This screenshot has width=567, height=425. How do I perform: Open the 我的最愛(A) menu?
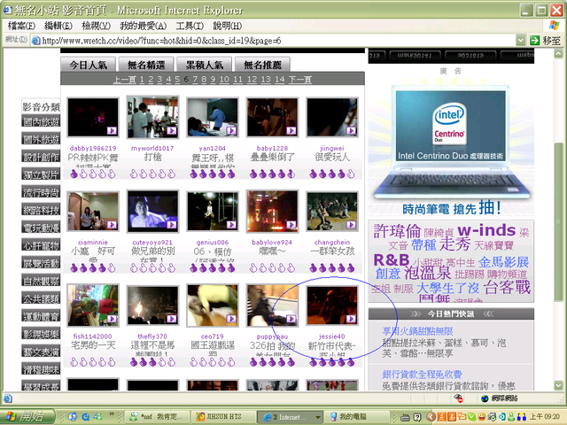point(144,26)
